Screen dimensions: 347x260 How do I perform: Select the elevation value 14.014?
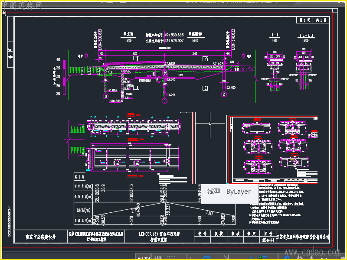(x=171, y=94)
